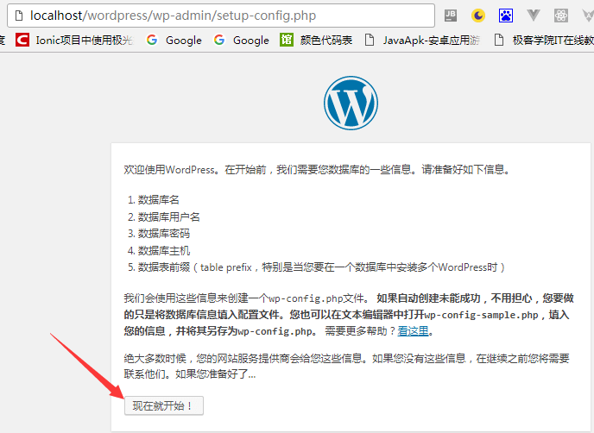The width and height of the screenshot is (594, 433).
Task: Click the address bar with localhost/wordpress URL
Action: (221, 16)
